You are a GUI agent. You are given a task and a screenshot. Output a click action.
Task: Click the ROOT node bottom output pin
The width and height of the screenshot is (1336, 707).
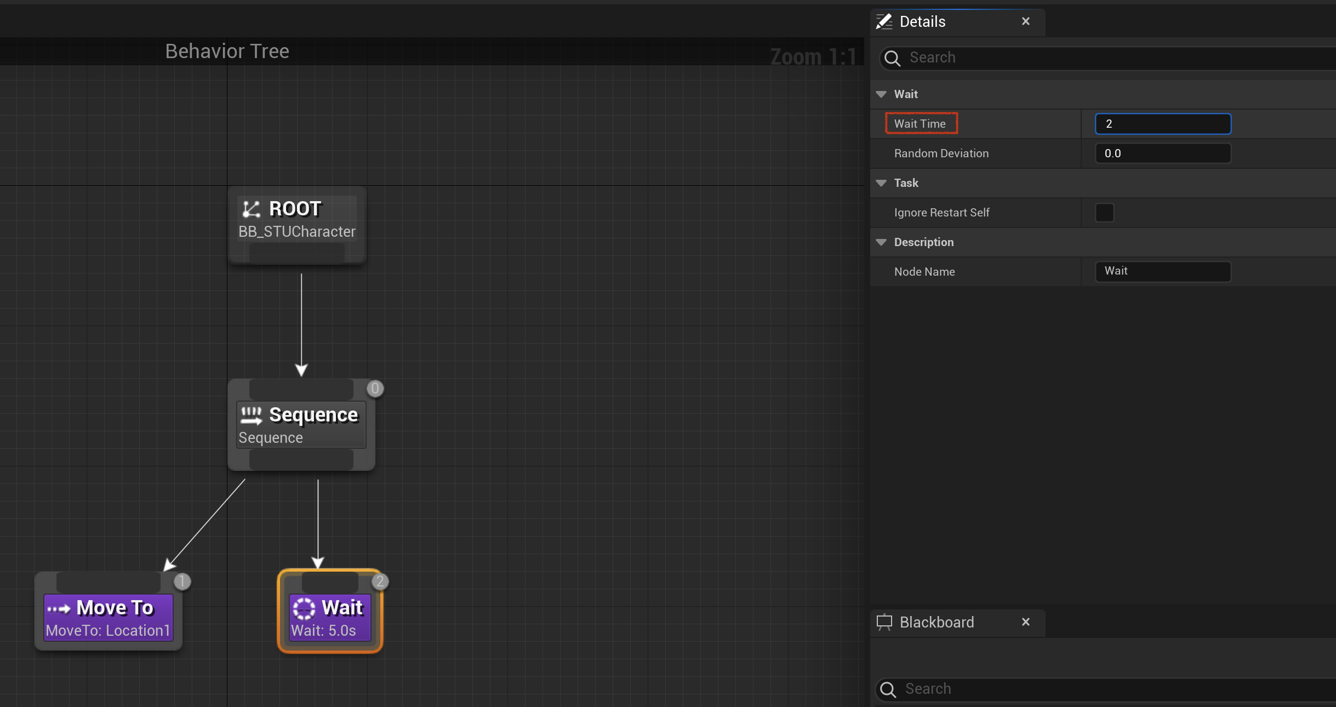297,253
